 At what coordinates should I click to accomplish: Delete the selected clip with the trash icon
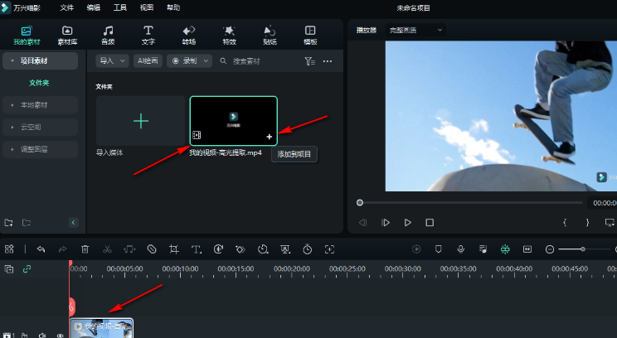pos(85,249)
